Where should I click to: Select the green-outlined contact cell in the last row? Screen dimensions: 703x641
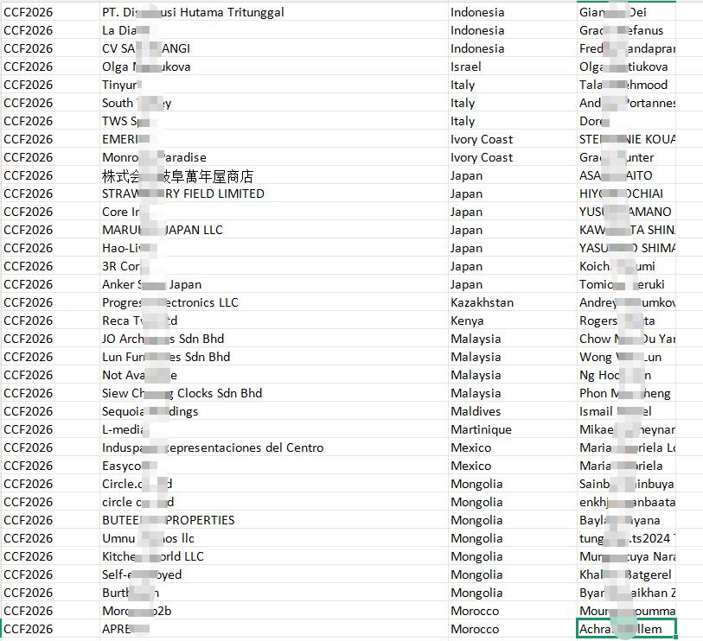pyautogui.click(x=626, y=629)
